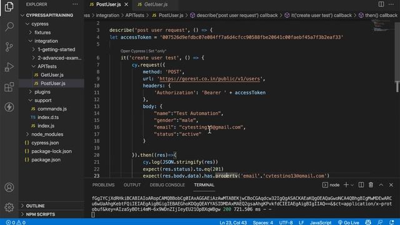
Task: Open the lightning bolt extension view
Action: point(9,107)
